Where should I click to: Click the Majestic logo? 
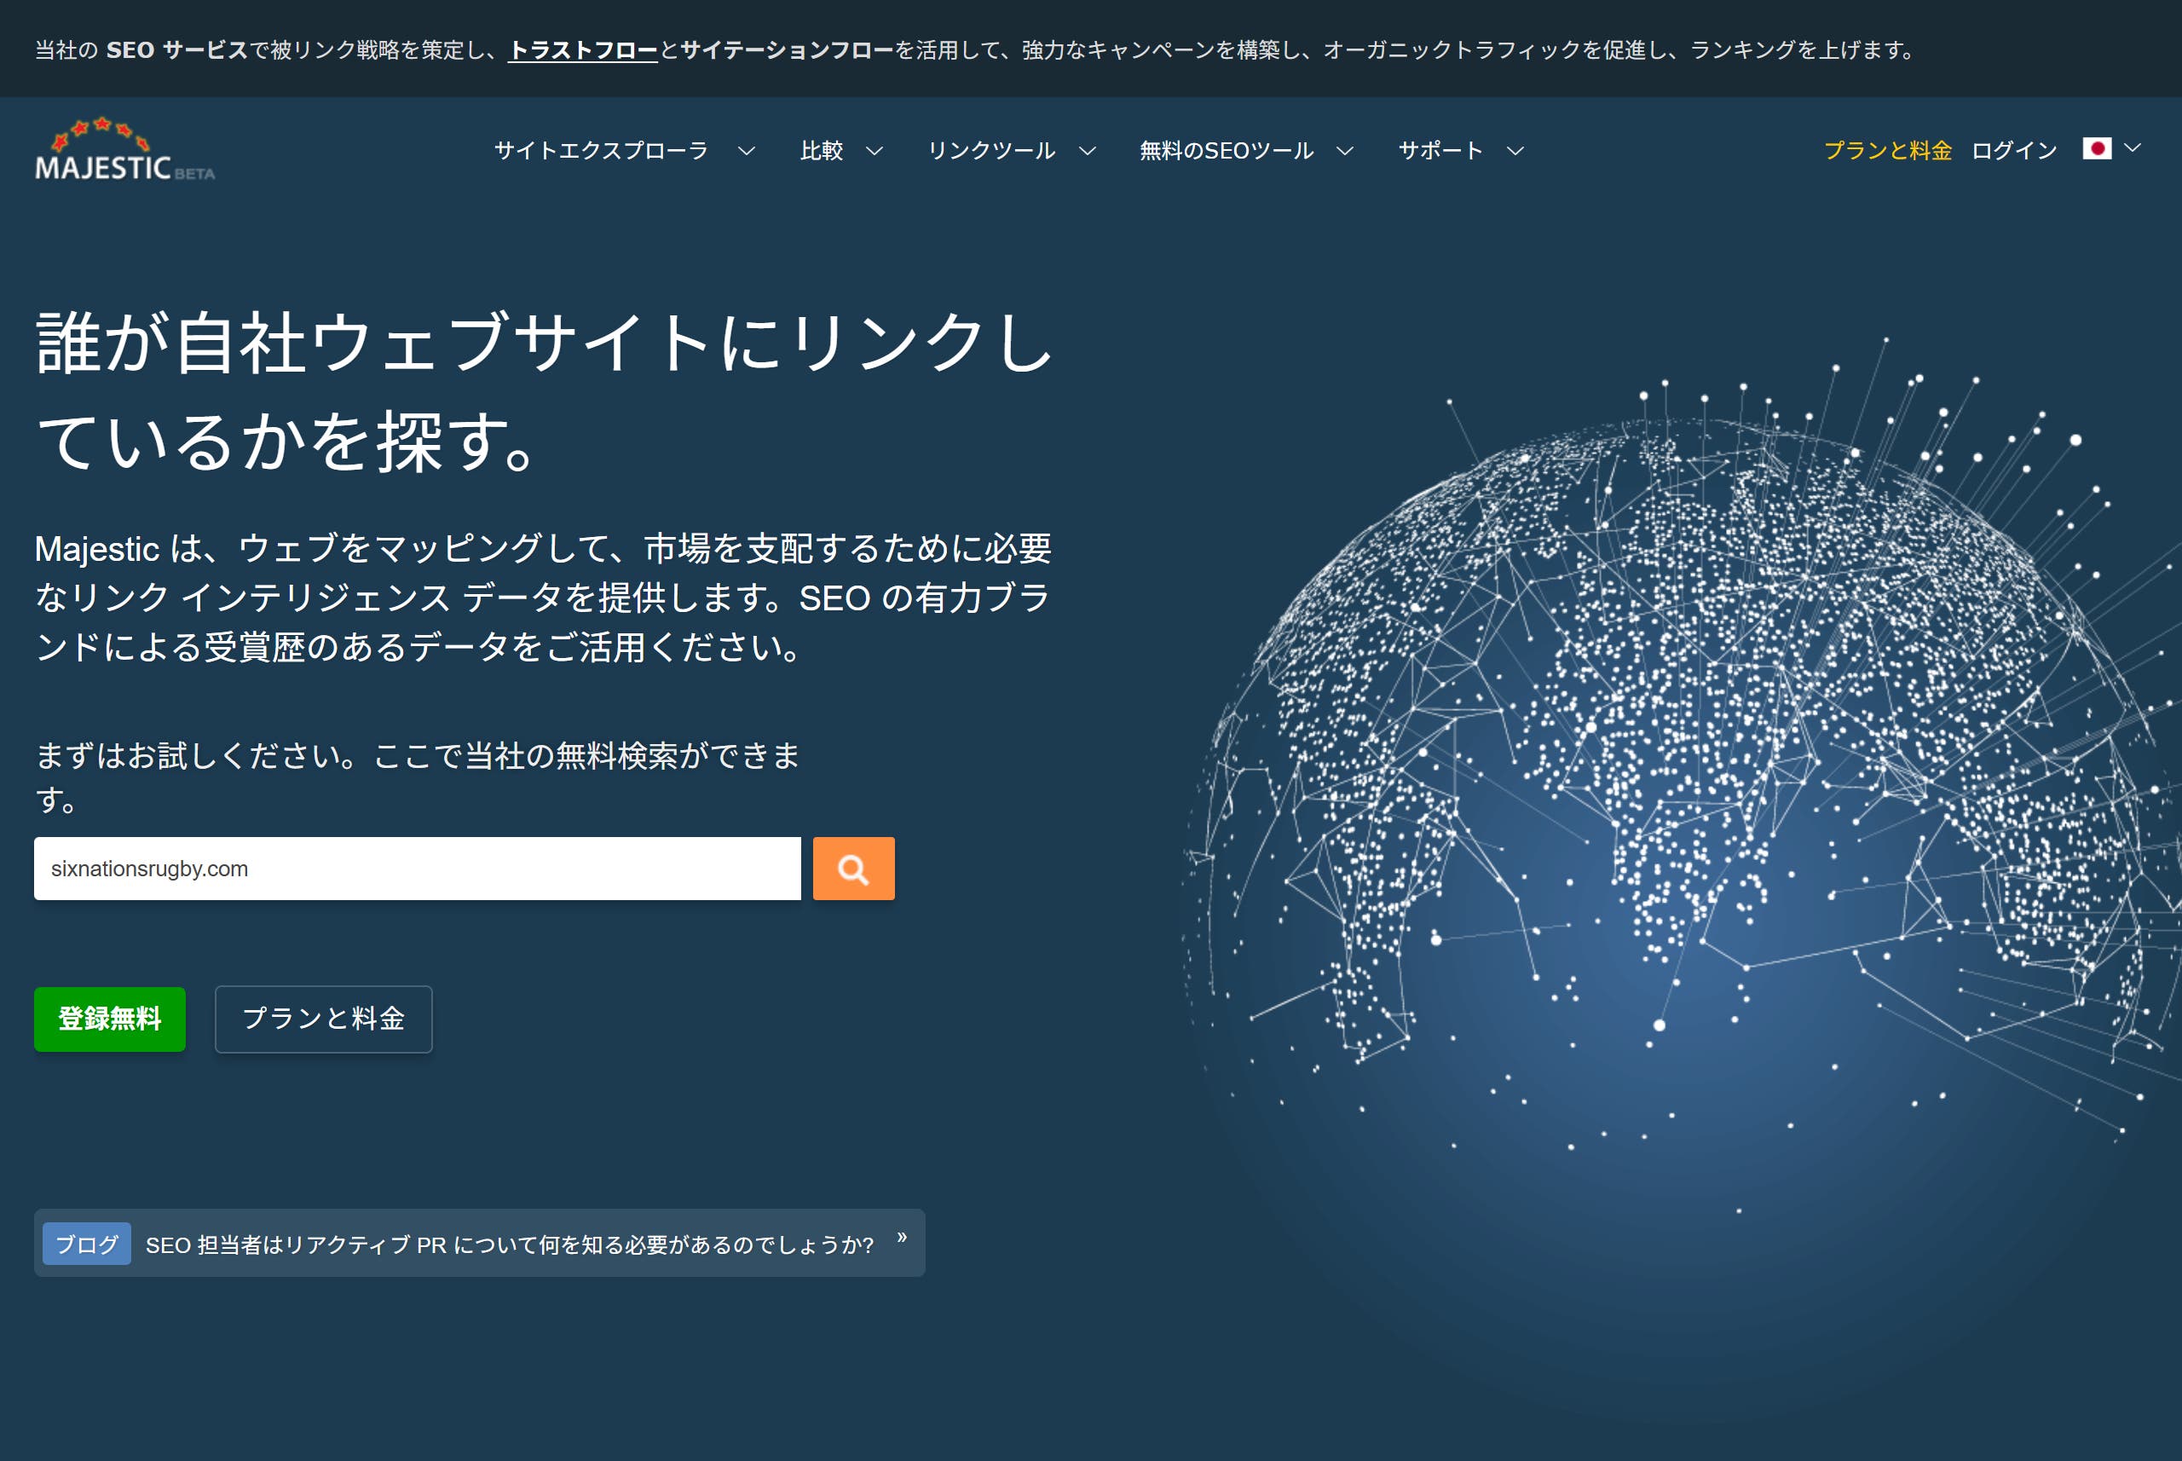[124, 149]
